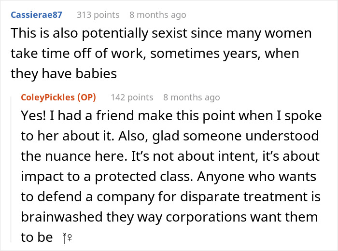This screenshot has width=338, height=251.
Task: Click the 'impact to a protected class' line
Action: 169,176
